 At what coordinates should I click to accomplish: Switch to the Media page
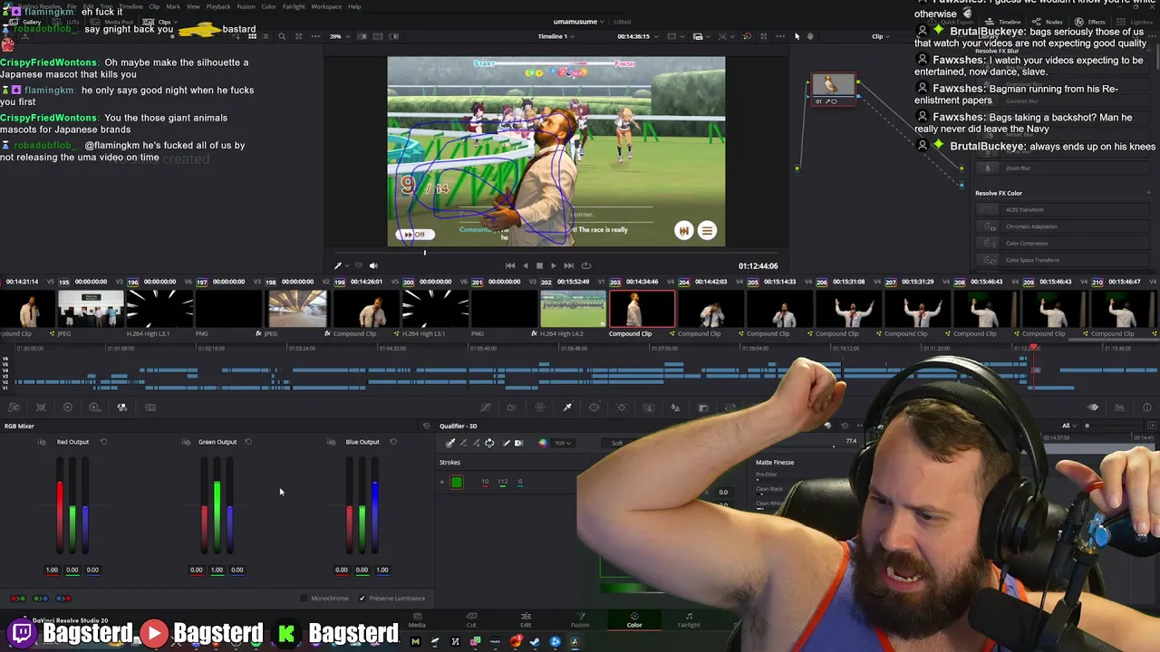(417, 619)
